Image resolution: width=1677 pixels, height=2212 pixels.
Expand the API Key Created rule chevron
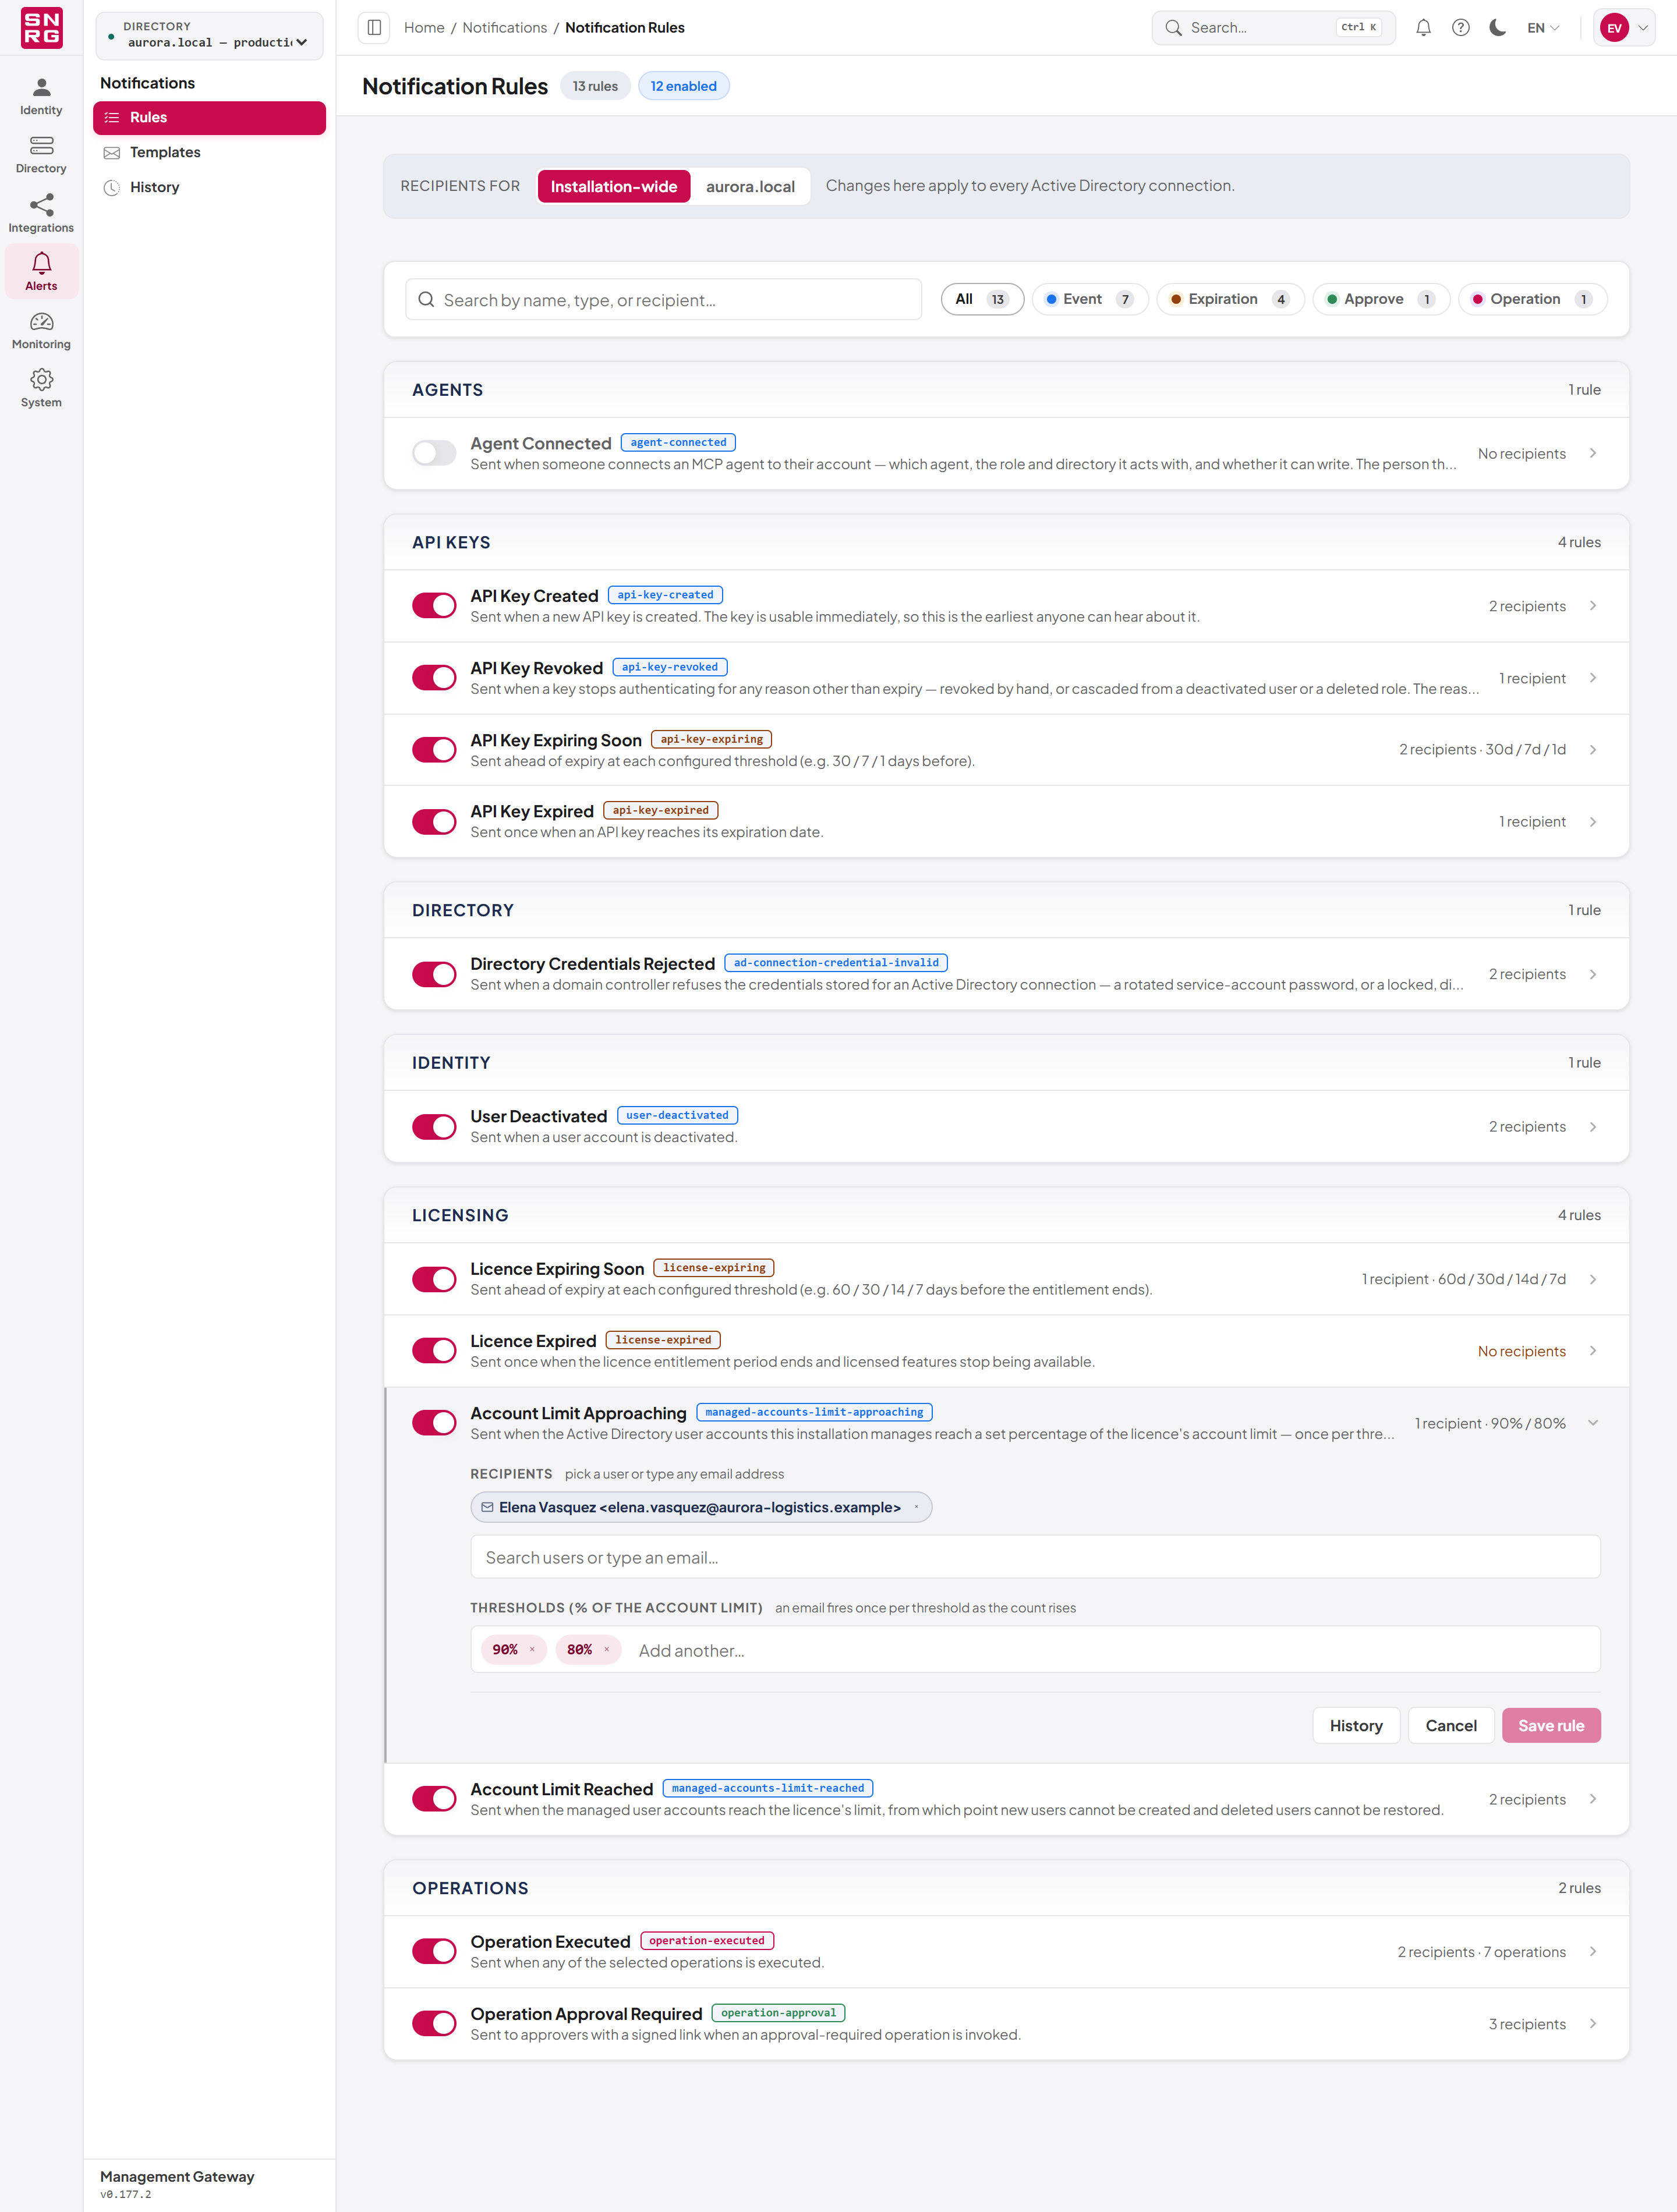pyautogui.click(x=1593, y=606)
